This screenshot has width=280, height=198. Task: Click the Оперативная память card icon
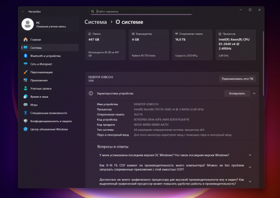(x=176, y=33)
